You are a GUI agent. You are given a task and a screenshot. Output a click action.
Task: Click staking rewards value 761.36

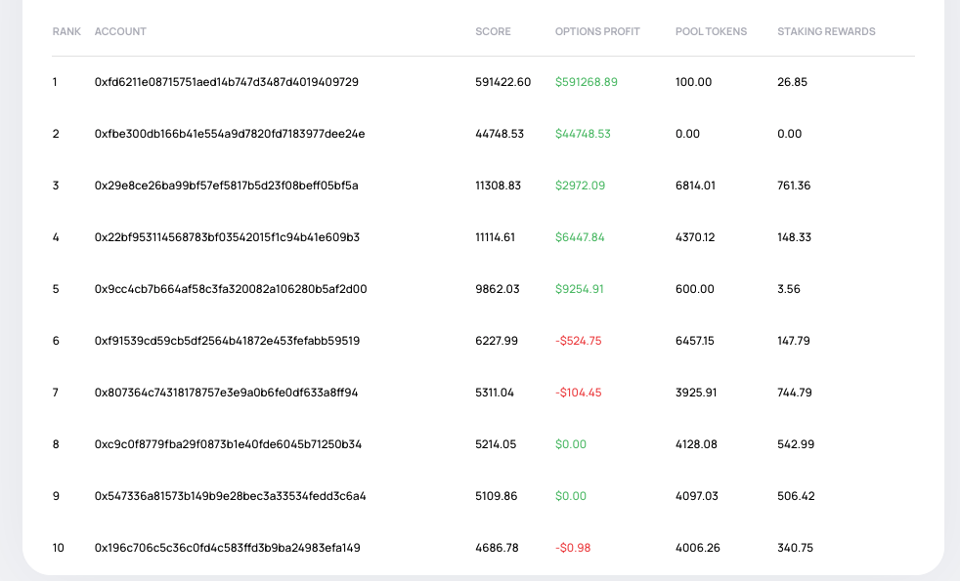point(794,186)
